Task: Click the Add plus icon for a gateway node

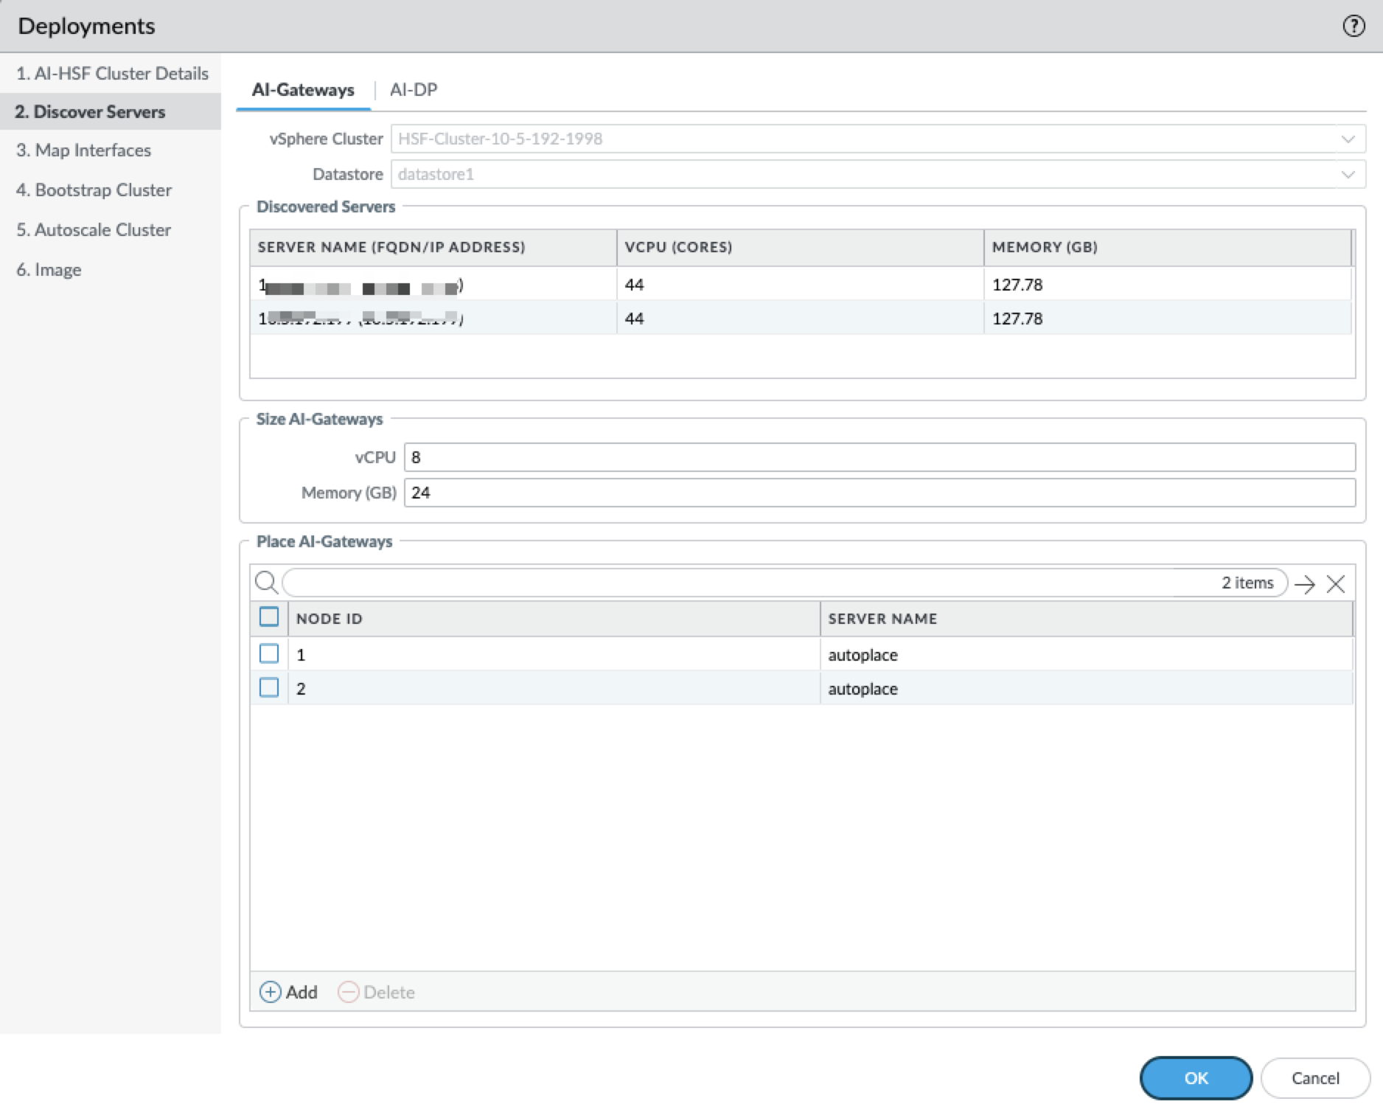Action: pos(271,992)
